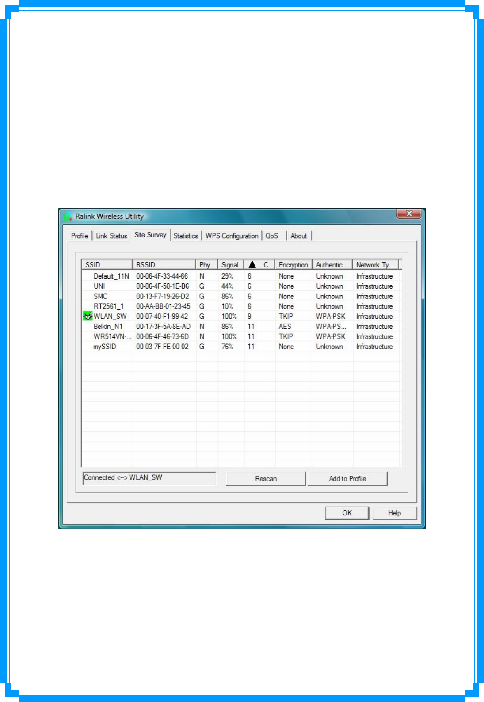
Task: Sort by the Network Ty... column header
Action: (x=375, y=265)
